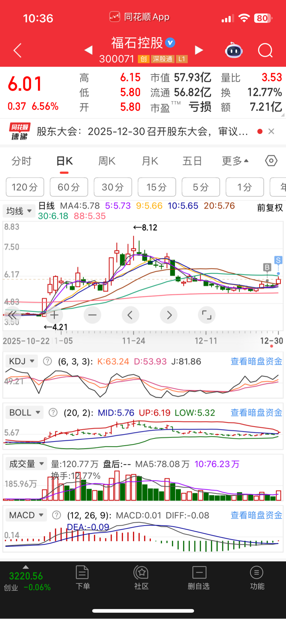Open 查看暗盘资金 link beside BOLL

256,412
